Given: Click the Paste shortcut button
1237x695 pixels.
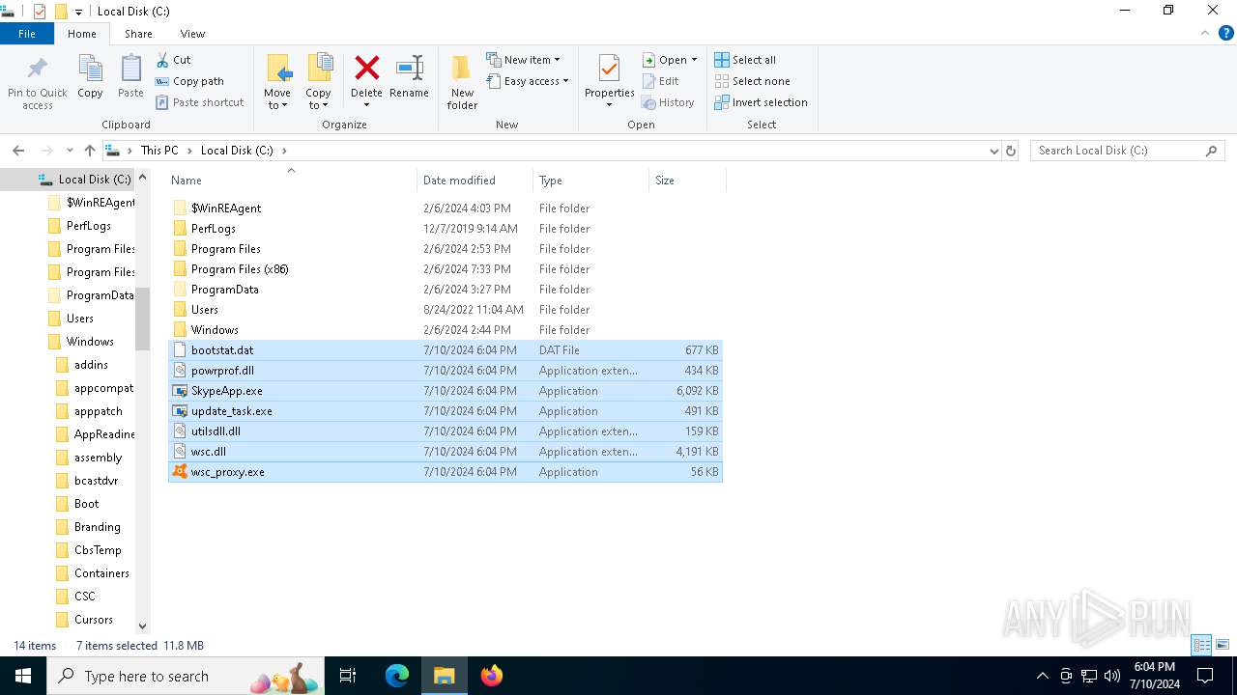Looking at the screenshot, I should [200, 102].
